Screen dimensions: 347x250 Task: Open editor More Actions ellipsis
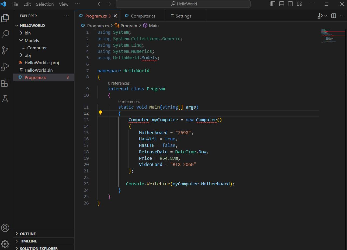coord(342,16)
